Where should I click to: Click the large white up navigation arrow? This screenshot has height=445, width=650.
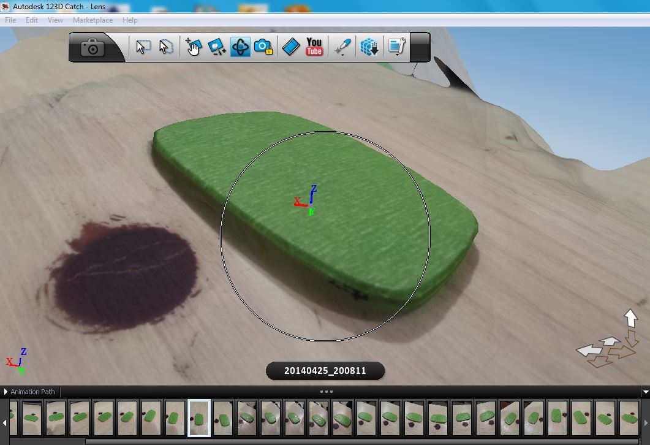pos(630,318)
